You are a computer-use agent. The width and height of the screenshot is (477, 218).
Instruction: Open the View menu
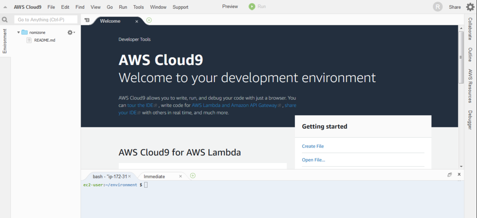tap(95, 7)
